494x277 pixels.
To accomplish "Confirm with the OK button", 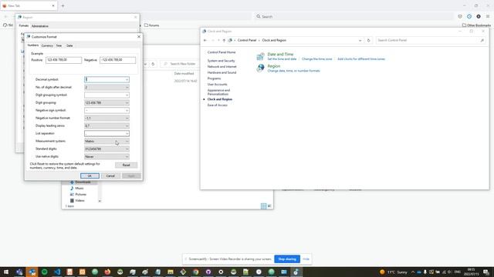I will pos(90,176).
